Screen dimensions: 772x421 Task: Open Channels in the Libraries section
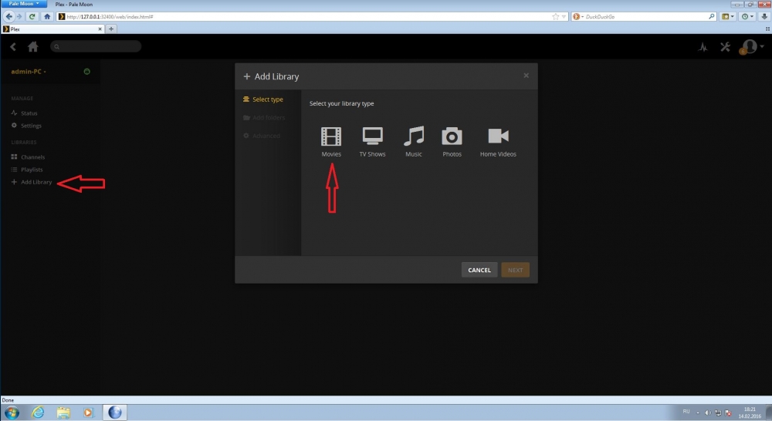[x=32, y=157]
